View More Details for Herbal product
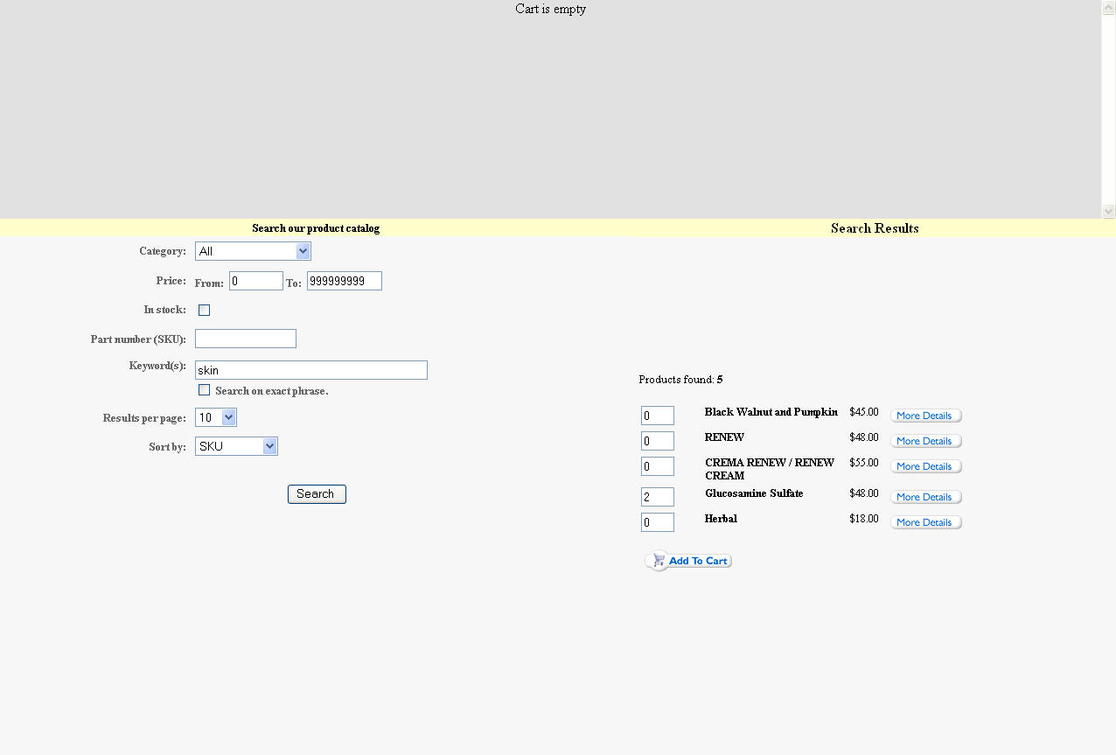The height and width of the screenshot is (755, 1116). tap(925, 522)
